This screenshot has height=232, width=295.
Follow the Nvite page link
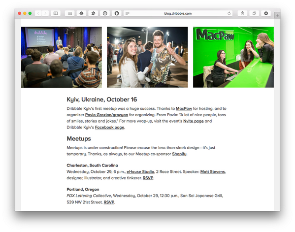[194, 121]
